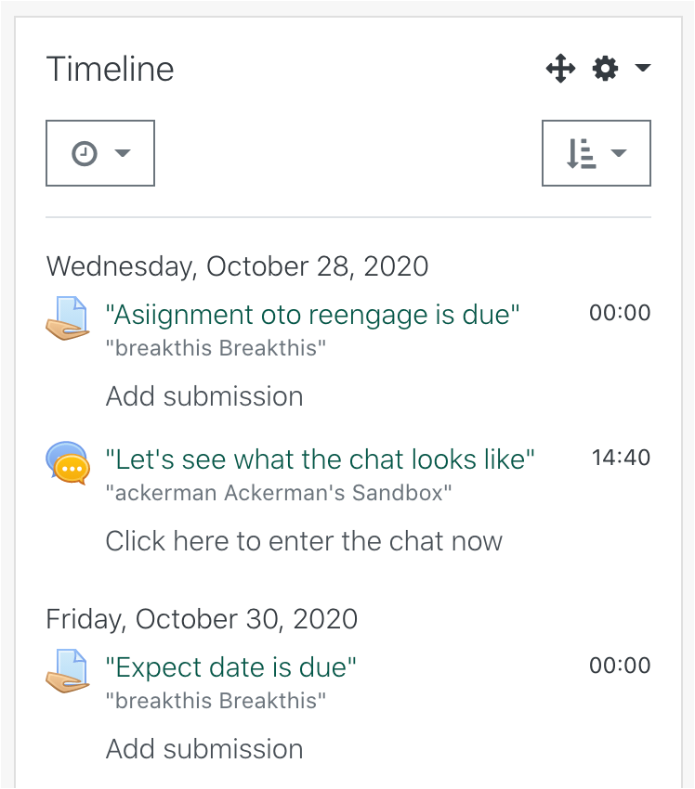Click the move icon to reposition Timeline block
This screenshot has width=695, height=789.
pyautogui.click(x=560, y=68)
